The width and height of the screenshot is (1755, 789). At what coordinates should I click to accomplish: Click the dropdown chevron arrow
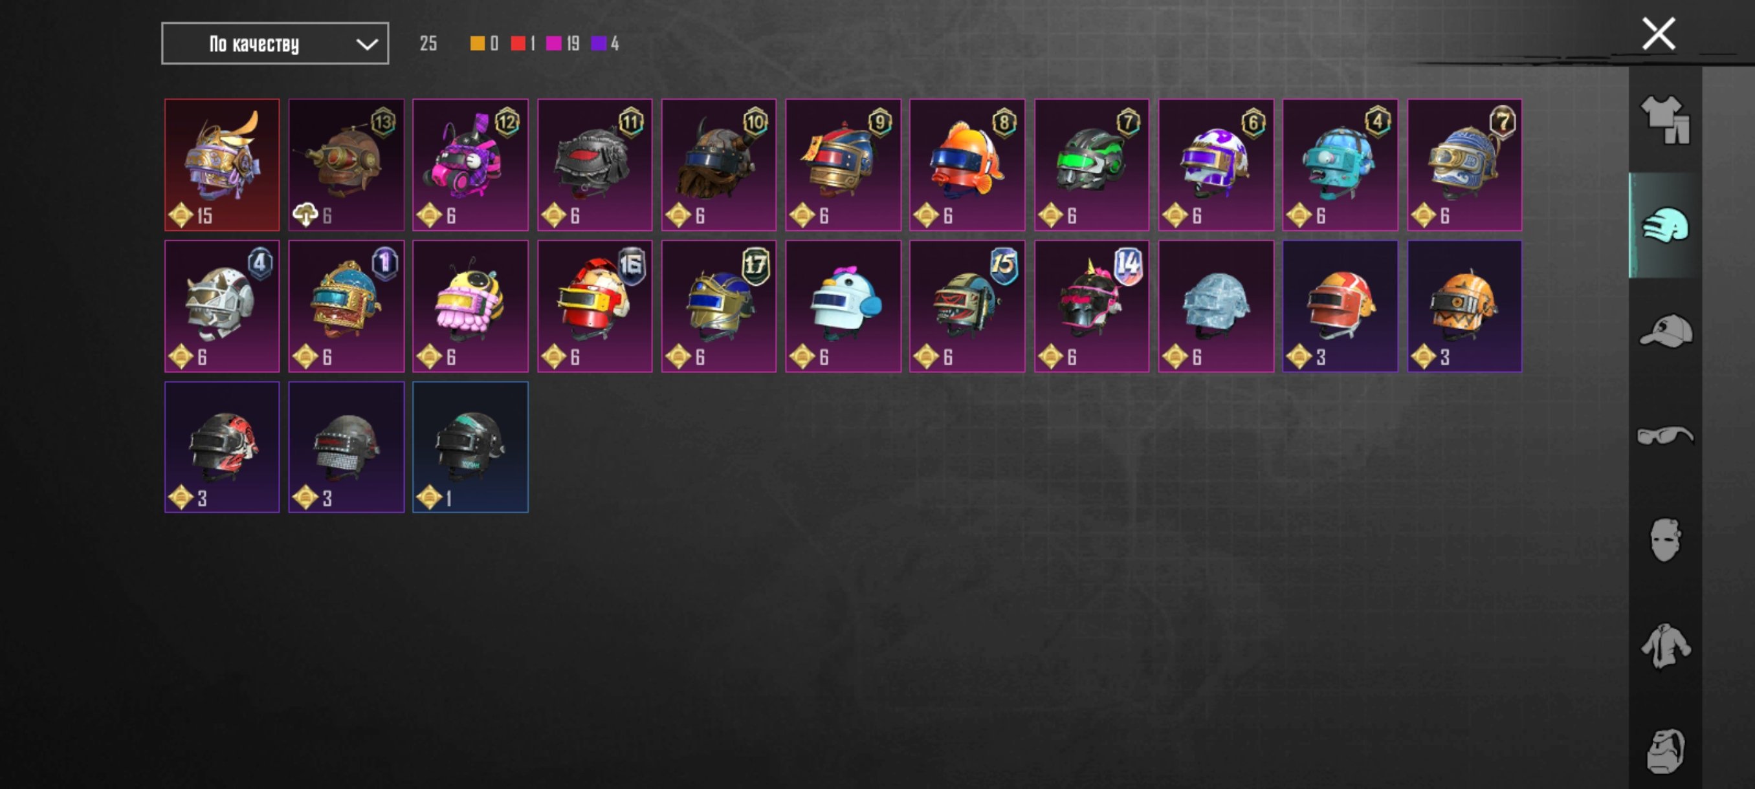[x=367, y=44]
